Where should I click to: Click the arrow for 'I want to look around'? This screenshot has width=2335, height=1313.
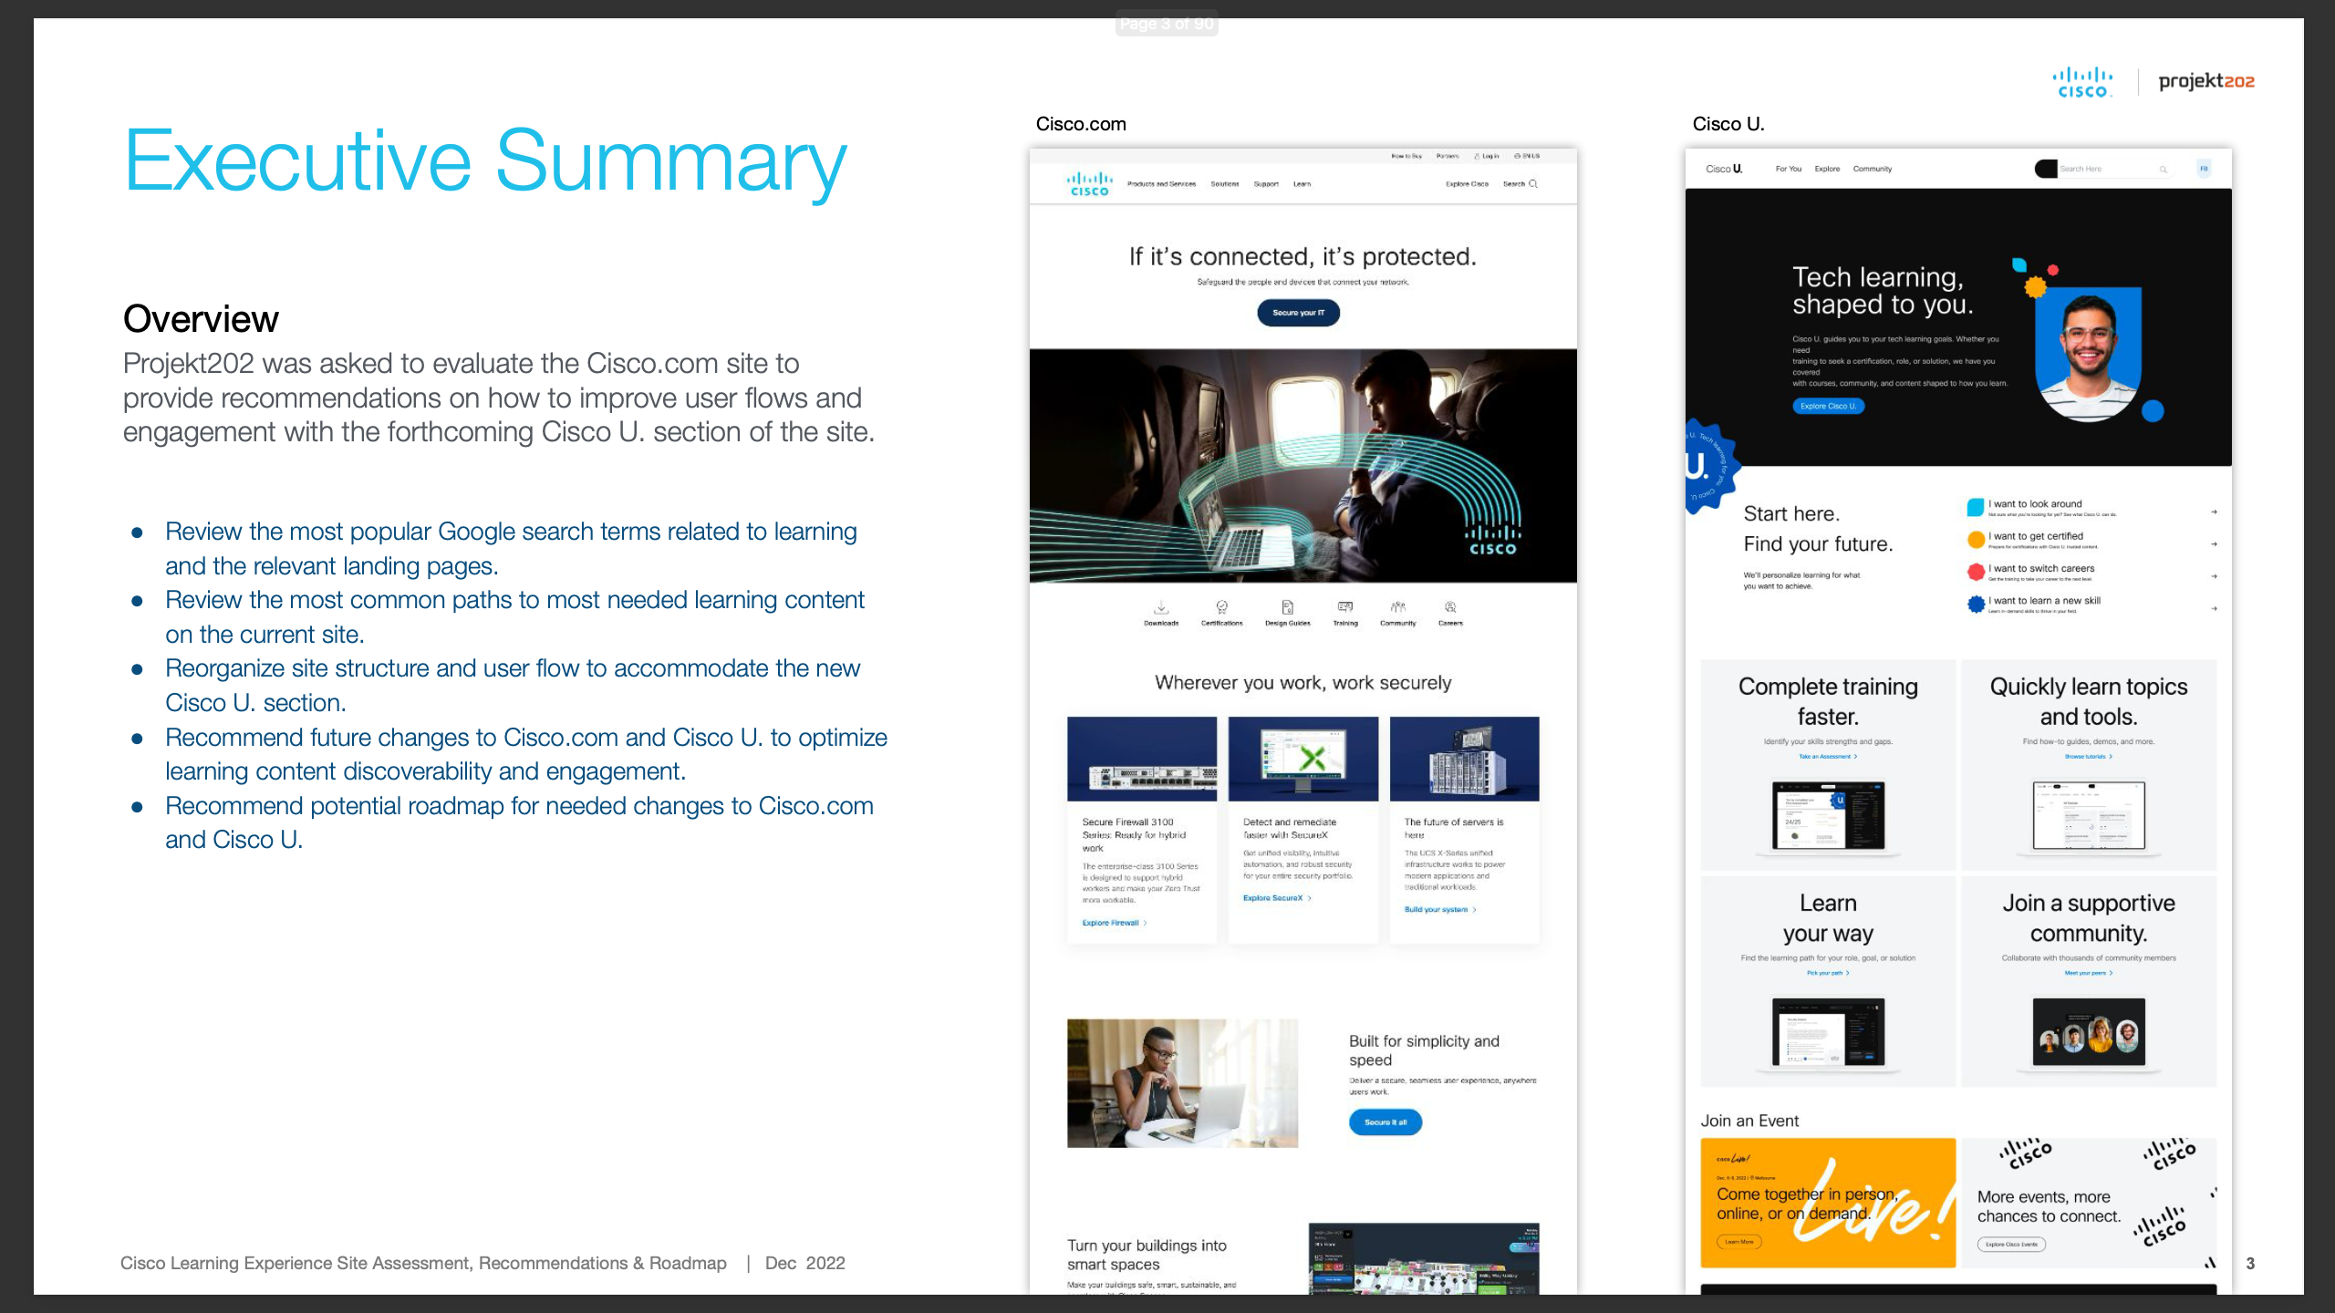point(2214,512)
